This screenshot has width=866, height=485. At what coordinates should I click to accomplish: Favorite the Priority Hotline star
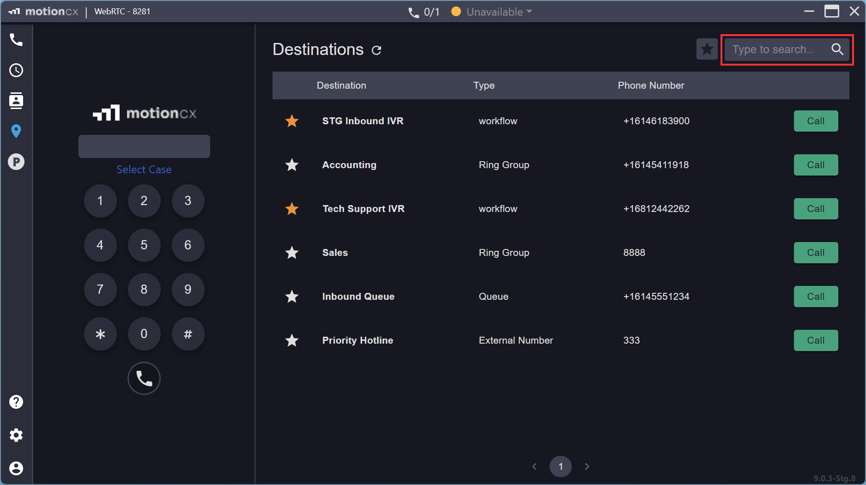point(292,340)
